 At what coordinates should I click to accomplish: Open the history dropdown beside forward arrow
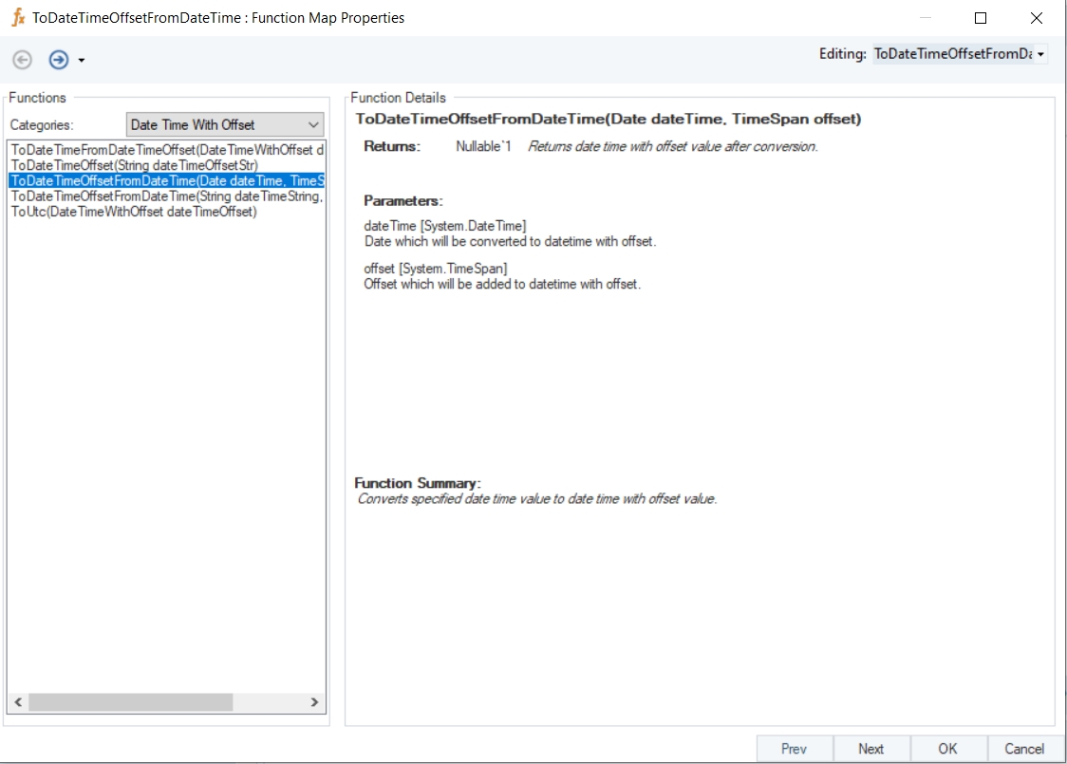(82, 61)
